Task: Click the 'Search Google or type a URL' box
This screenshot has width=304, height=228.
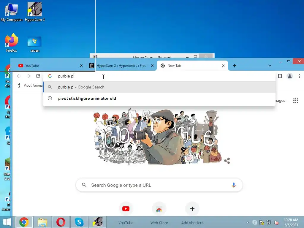Action: tap(159, 185)
